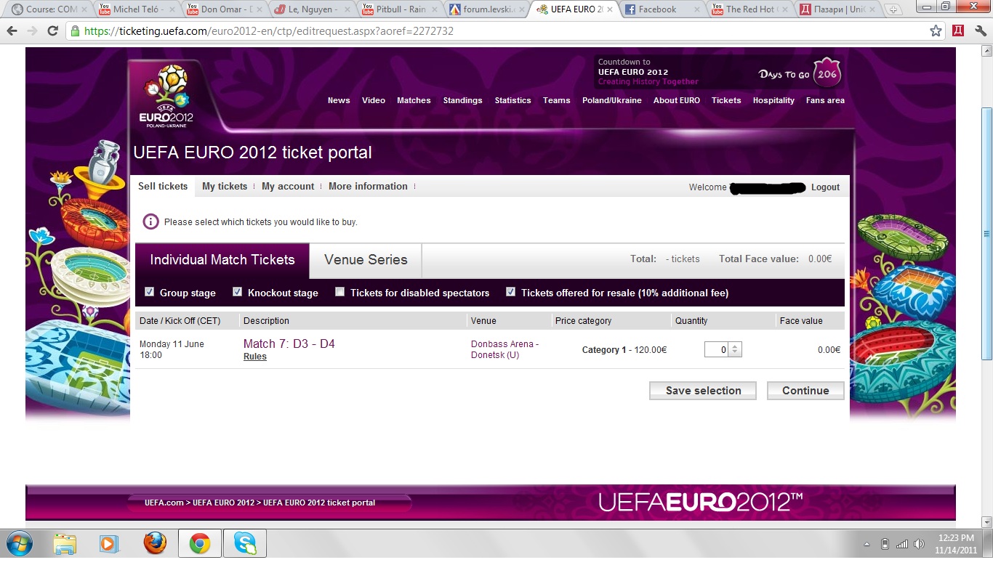Open the Teams navigation link
The height and width of the screenshot is (565, 993).
click(x=556, y=100)
